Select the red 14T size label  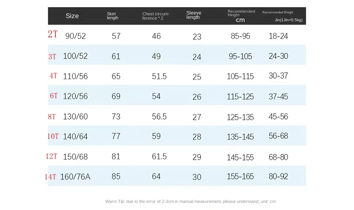point(50,177)
